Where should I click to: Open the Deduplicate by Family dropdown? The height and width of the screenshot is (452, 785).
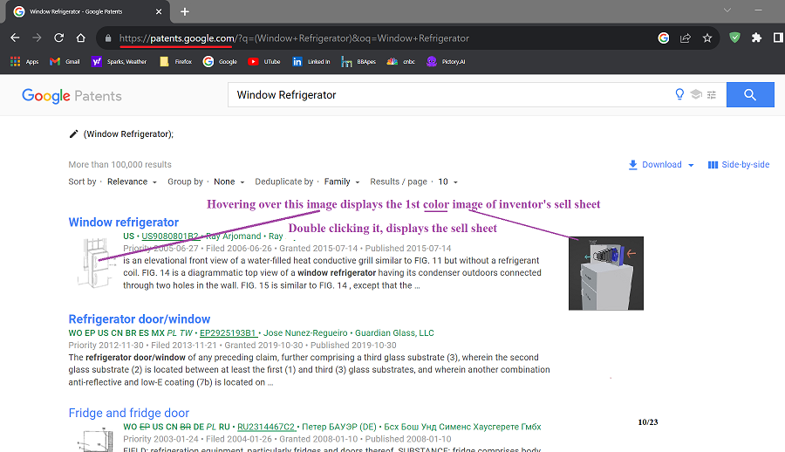click(x=342, y=181)
